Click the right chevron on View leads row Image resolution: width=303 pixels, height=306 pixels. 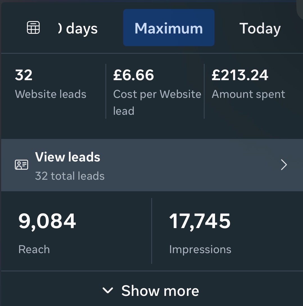284,165
